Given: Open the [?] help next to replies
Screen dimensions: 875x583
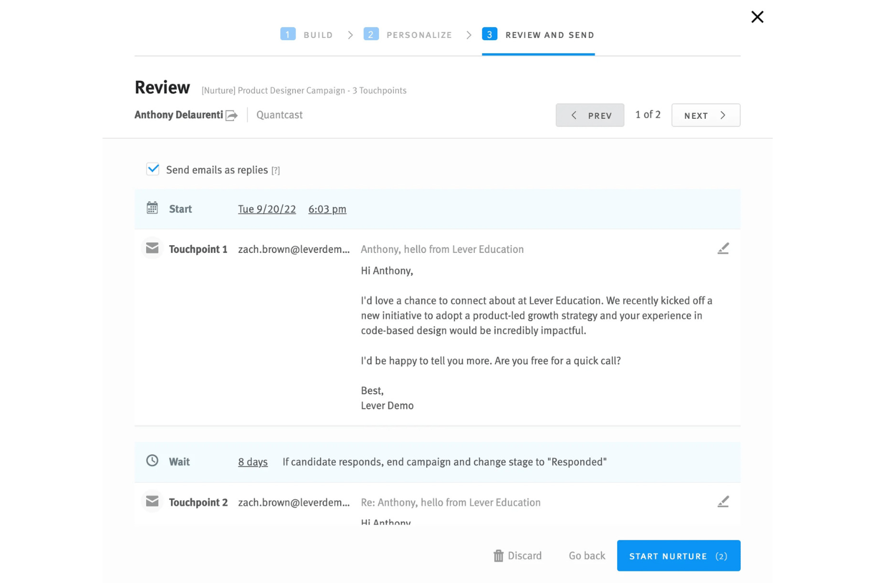Looking at the screenshot, I should 276,171.
